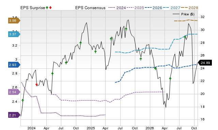The width and height of the screenshot is (218, 130).
Task: Click the 2024 label on the x-axis
Action: point(31,128)
